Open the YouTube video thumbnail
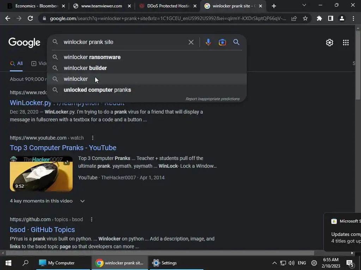 coord(41,174)
